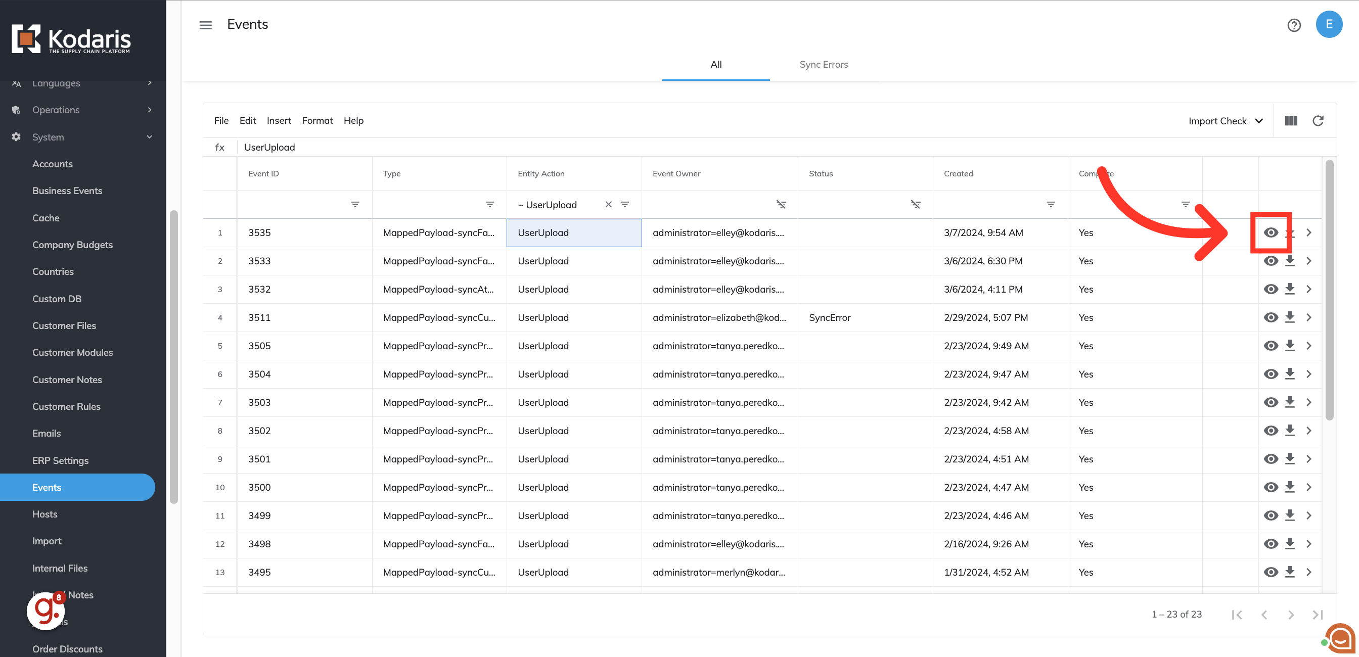
Task: Open the help question mark icon
Action: pos(1294,25)
